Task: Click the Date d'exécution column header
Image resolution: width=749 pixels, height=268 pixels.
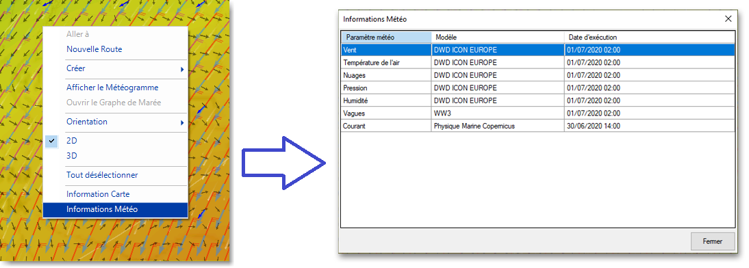Action: pos(649,37)
